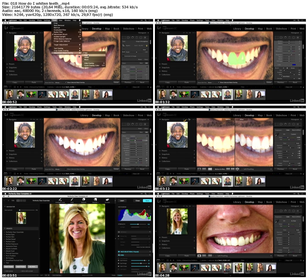This screenshot has width=308, height=279.
Task: Click the Fix Dark icon in Perfectly Clear
Action: coord(107,200)
